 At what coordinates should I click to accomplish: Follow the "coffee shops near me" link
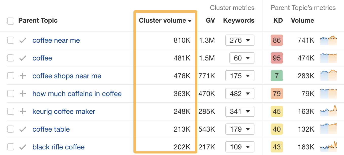click(x=67, y=76)
